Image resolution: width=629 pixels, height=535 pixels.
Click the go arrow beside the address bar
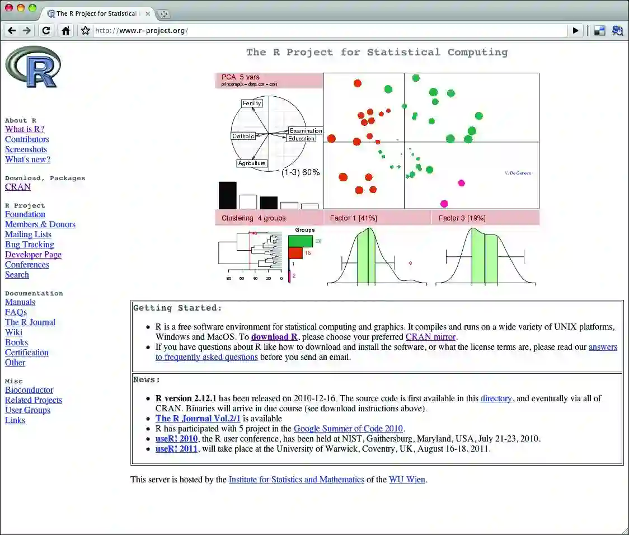pos(576,30)
